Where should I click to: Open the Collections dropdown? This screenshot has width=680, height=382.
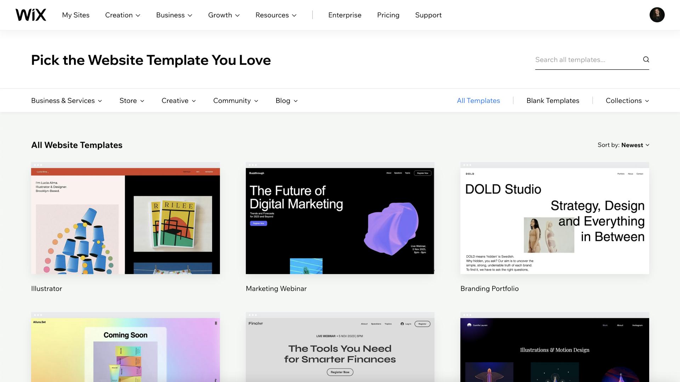[x=627, y=101]
